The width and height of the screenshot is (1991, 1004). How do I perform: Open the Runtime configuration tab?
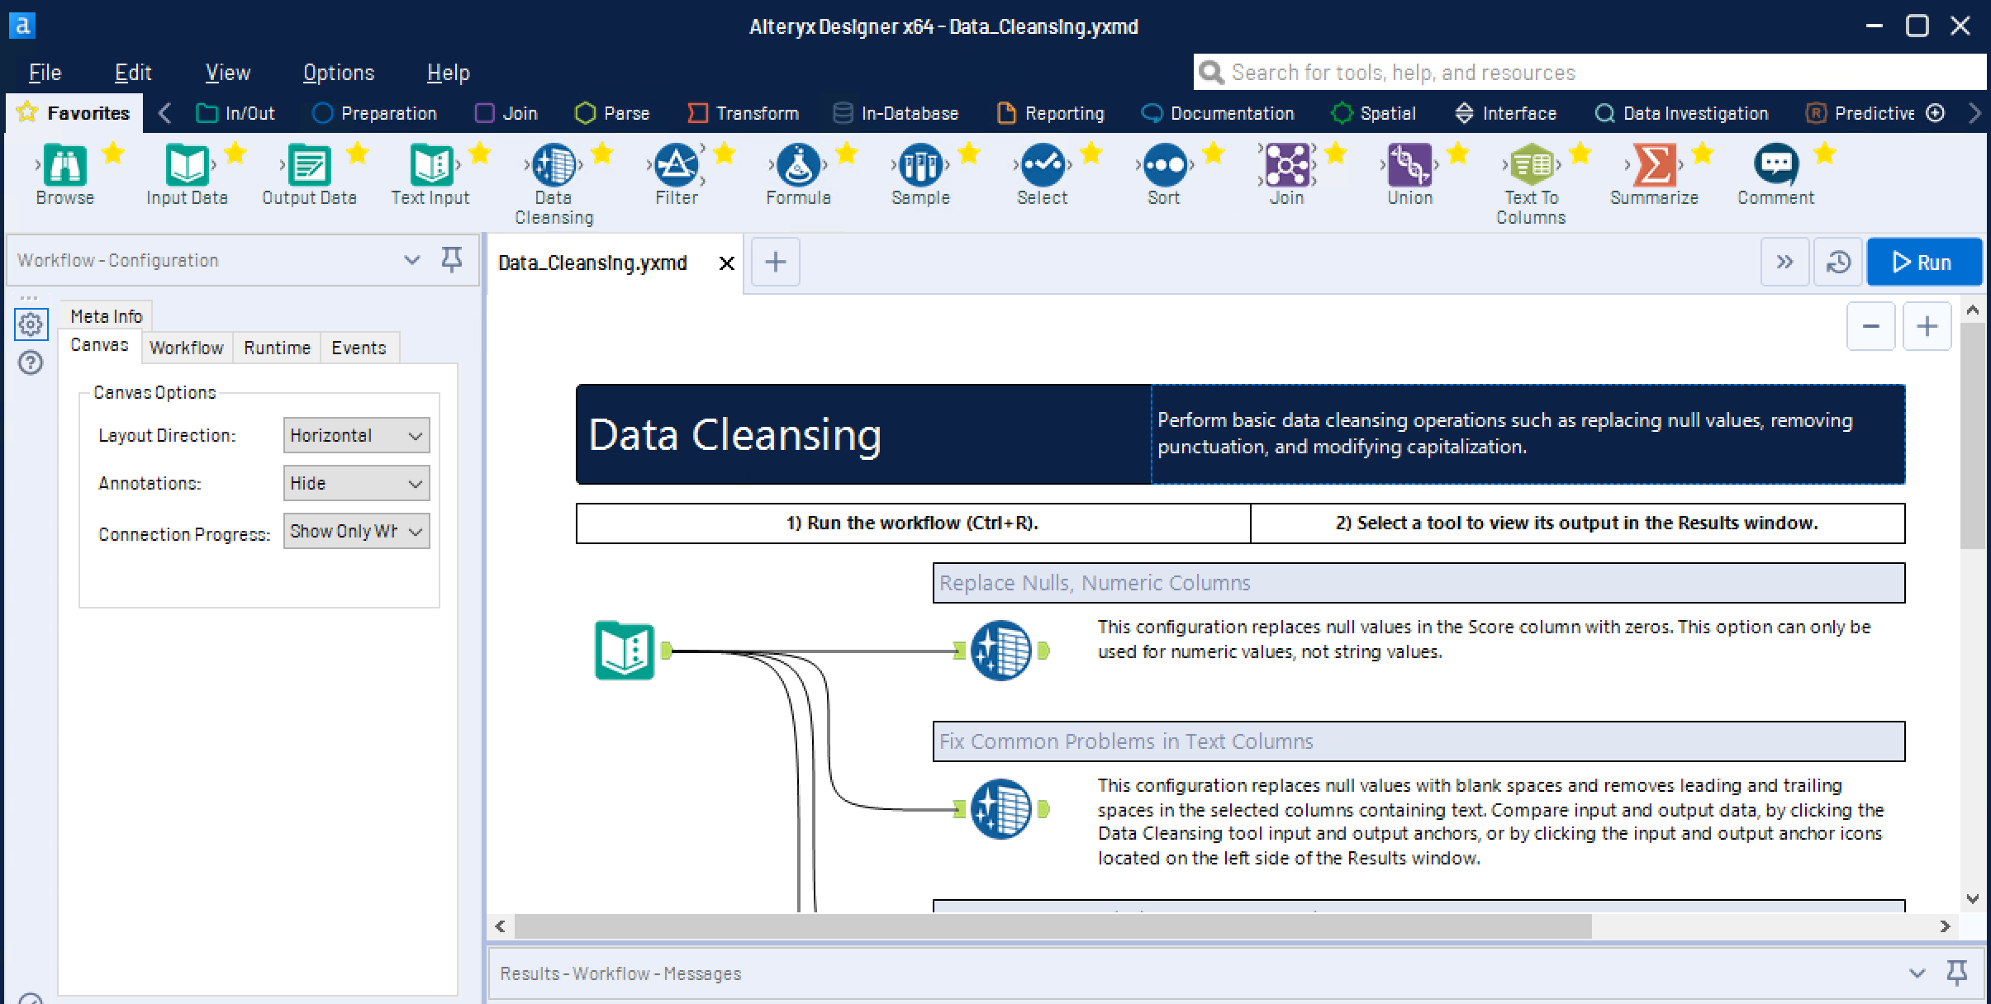[277, 348]
